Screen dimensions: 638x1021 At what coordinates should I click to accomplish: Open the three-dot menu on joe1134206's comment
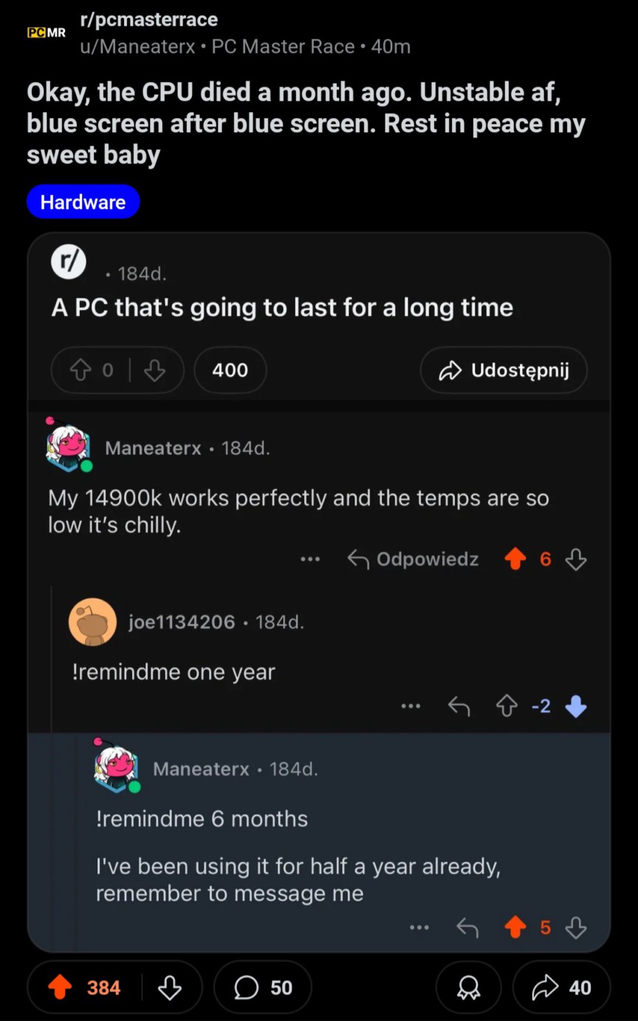pos(411,706)
